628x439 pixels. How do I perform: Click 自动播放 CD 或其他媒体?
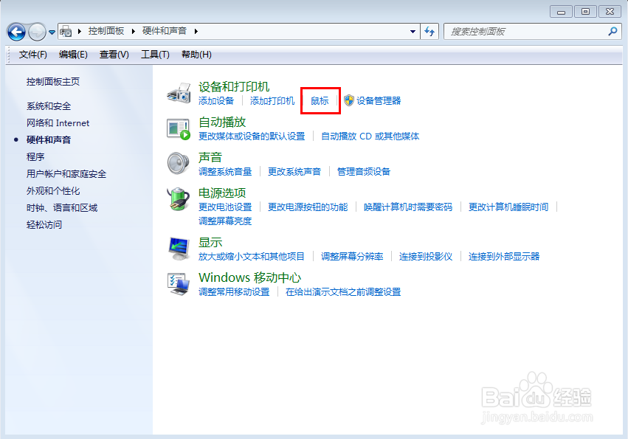[x=370, y=136]
